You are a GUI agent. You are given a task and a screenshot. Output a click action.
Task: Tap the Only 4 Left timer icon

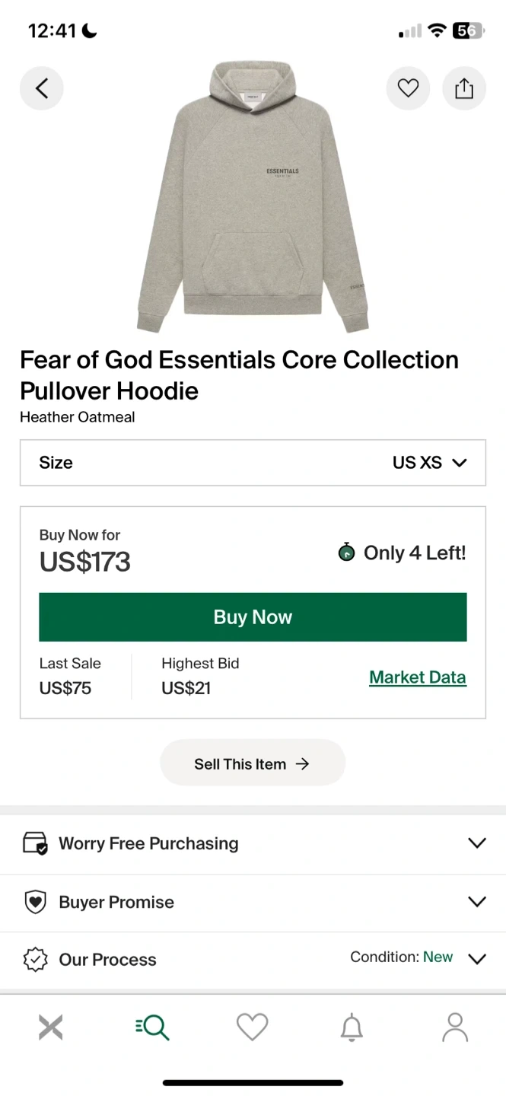pos(346,553)
